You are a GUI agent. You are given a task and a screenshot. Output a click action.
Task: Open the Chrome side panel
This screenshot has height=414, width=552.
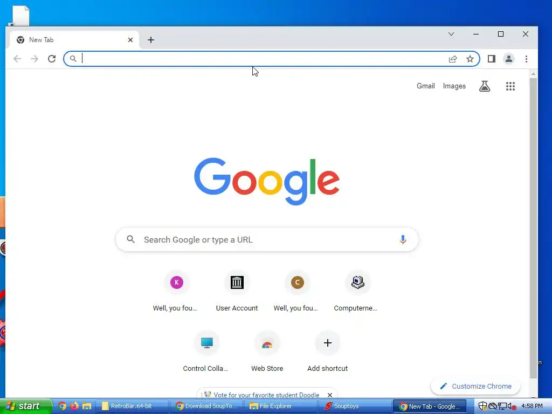pyautogui.click(x=492, y=59)
